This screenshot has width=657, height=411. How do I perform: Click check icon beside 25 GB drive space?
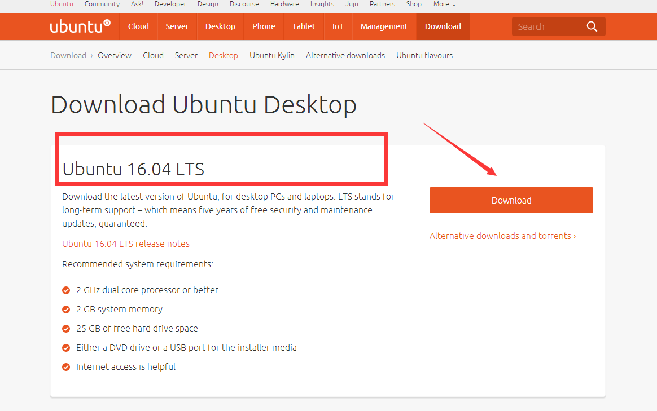point(66,329)
